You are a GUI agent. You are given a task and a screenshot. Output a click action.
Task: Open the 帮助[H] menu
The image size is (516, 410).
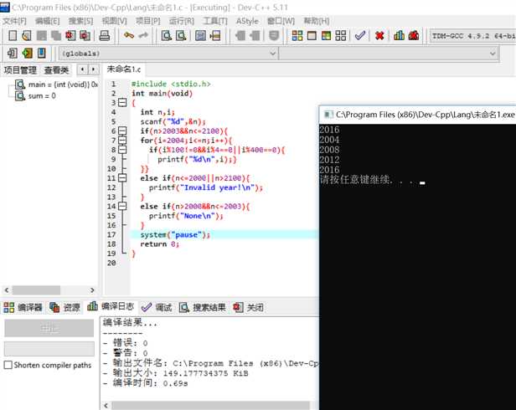pyautogui.click(x=317, y=21)
